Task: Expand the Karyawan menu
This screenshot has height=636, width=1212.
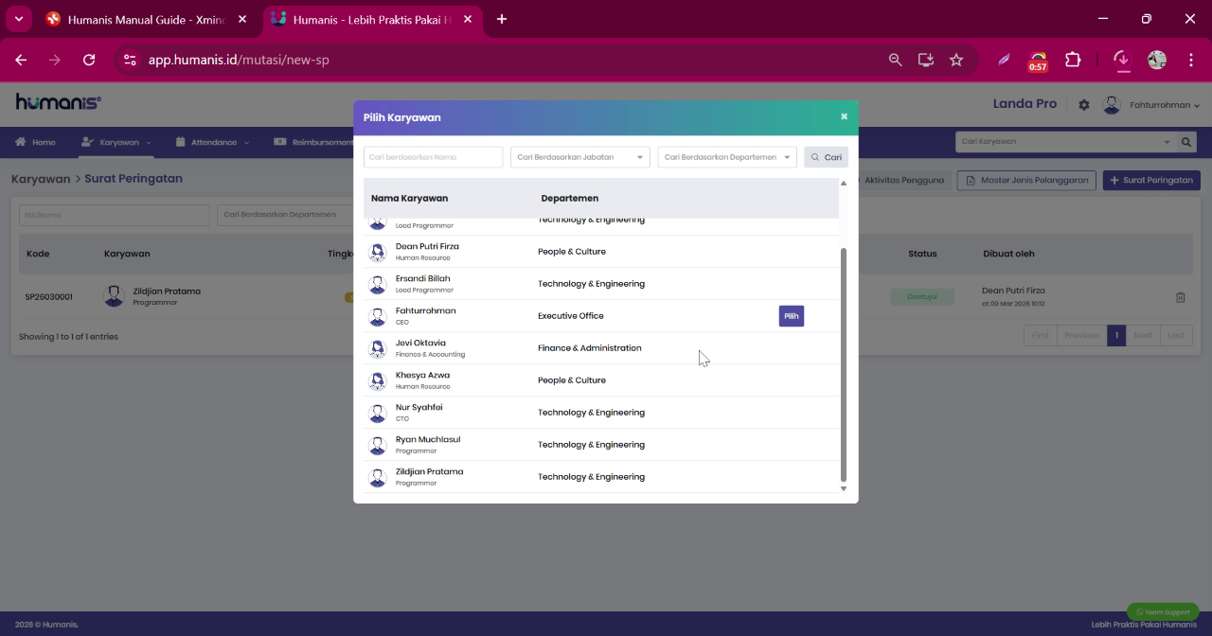Action: (116, 142)
